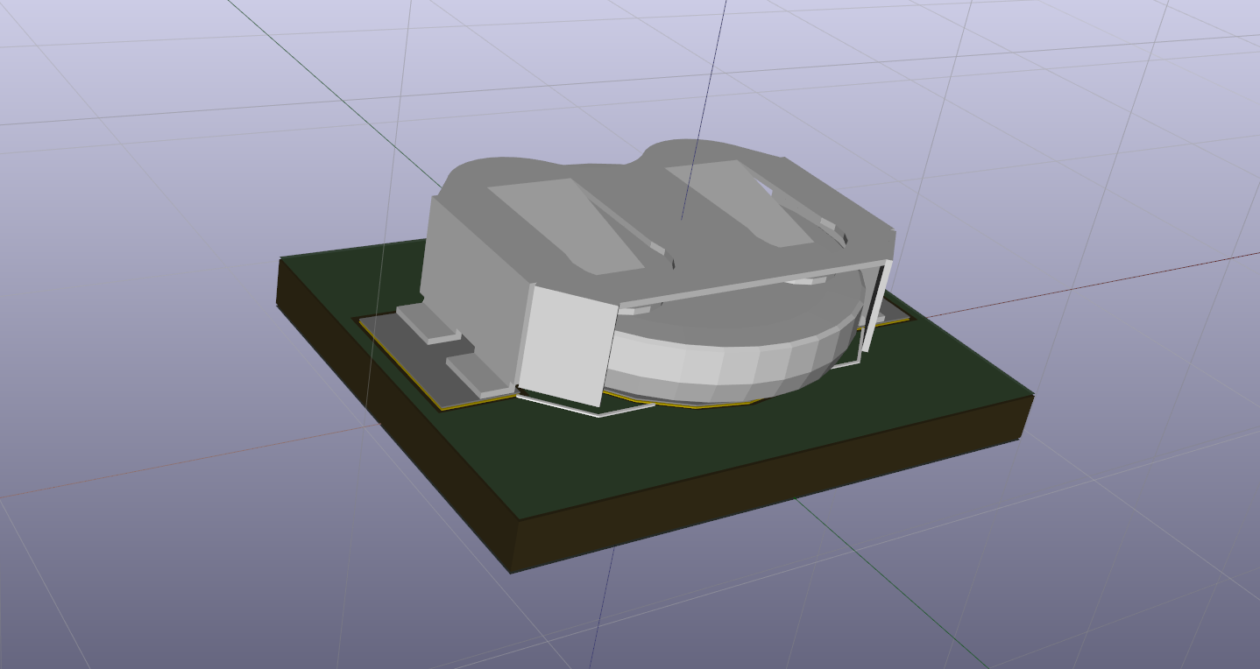Click the red axis line right of board
This screenshot has width=1260, height=669.
pos(1139,273)
